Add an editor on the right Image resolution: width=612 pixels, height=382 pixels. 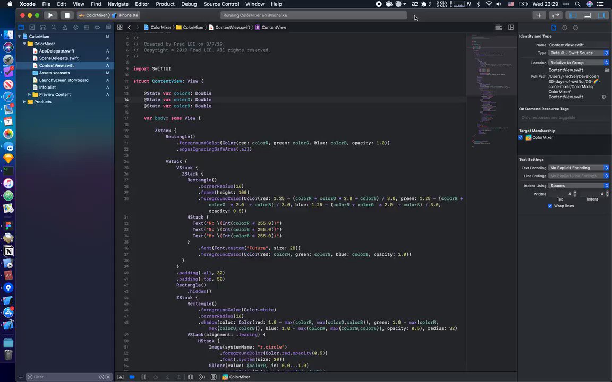coord(511,27)
